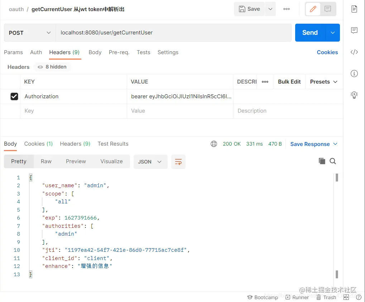Click the Description input field

click(x=288, y=111)
